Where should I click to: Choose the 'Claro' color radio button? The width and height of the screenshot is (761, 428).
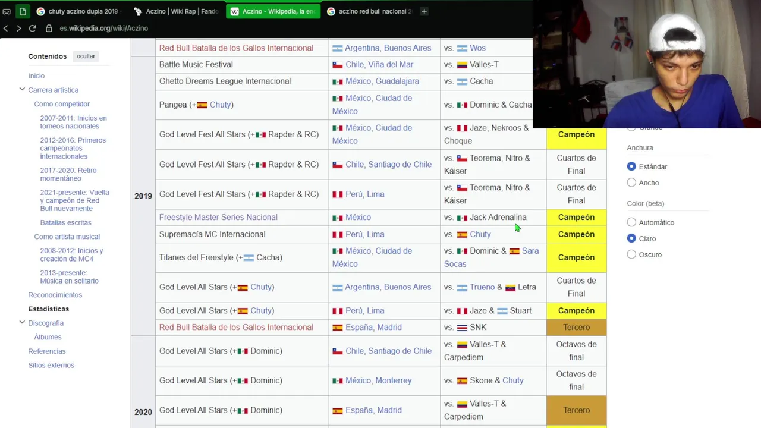pos(631,238)
